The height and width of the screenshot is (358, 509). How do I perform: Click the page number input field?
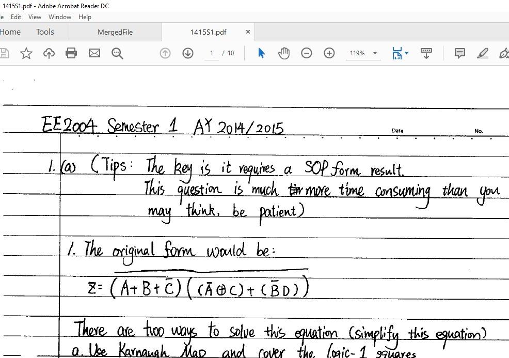click(211, 53)
